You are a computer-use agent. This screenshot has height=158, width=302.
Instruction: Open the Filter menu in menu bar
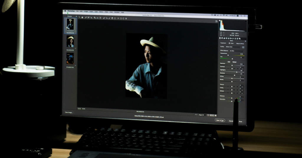[106, 12]
